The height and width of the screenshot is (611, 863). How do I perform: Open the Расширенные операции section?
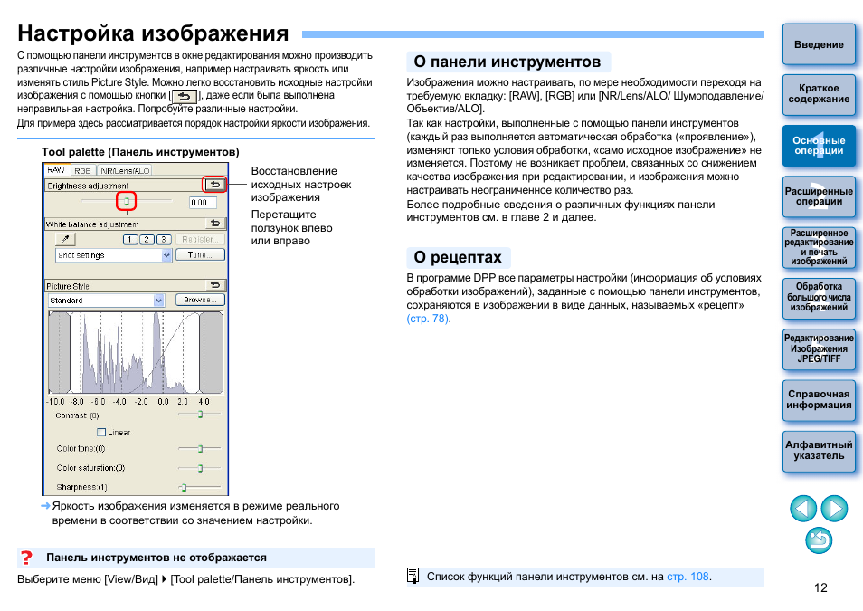click(x=819, y=196)
